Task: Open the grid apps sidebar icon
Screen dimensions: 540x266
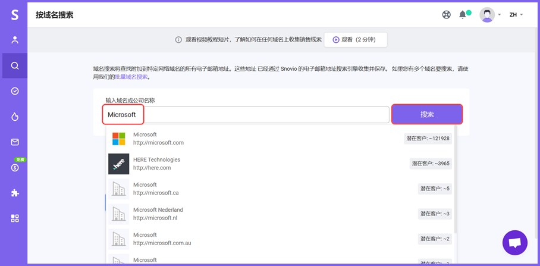Action: coord(15,218)
